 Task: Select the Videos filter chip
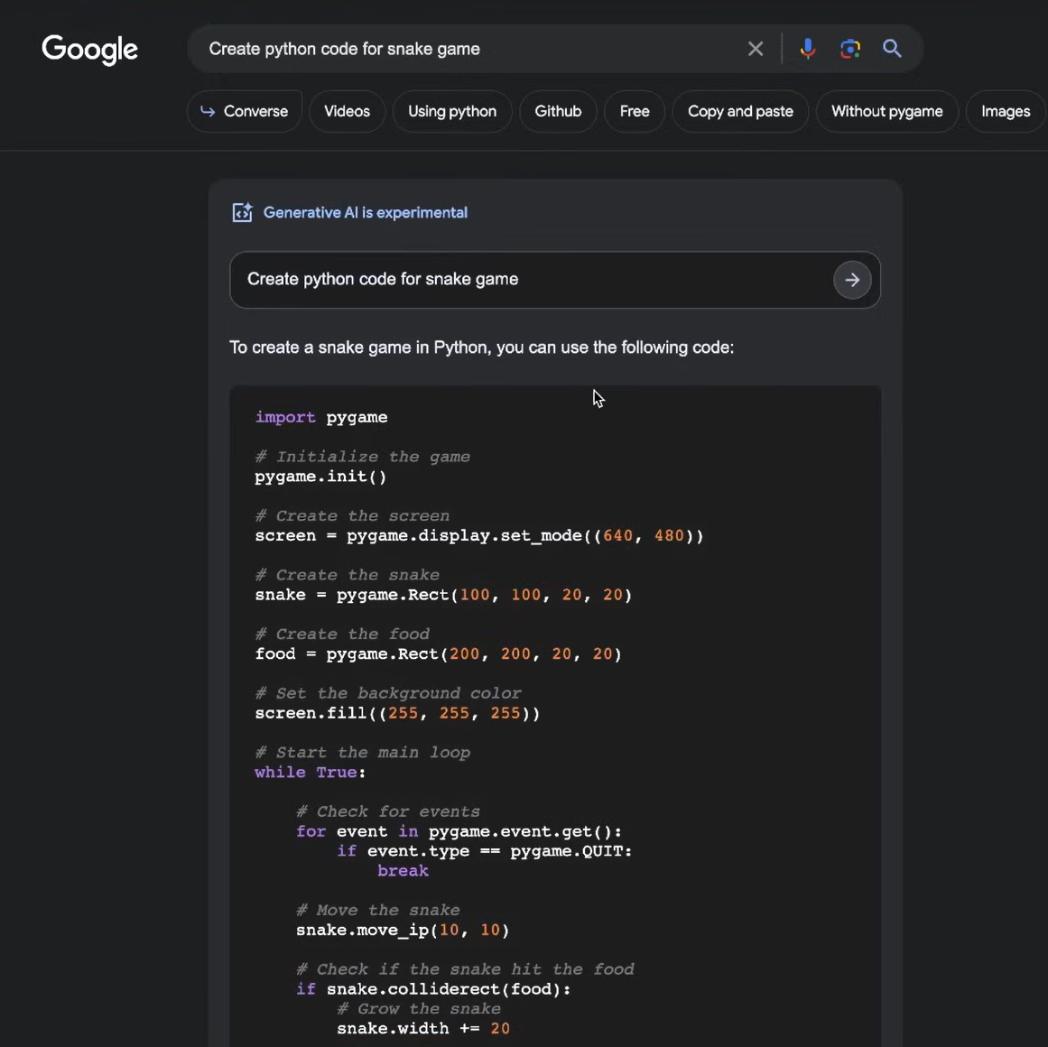coord(347,112)
